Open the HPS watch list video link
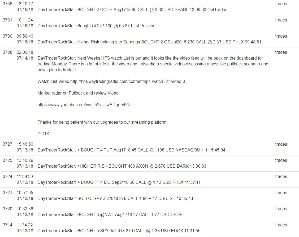The height and width of the screenshot is (237, 299). [128, 82]
